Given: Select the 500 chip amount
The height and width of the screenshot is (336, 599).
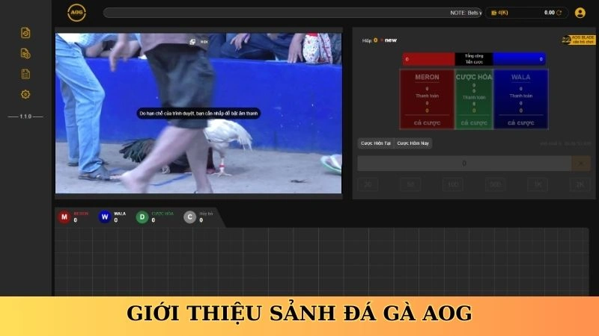Looking at the screenshot, I should [x=496, y=184].
